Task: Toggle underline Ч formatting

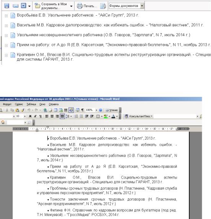Action: 41,116
